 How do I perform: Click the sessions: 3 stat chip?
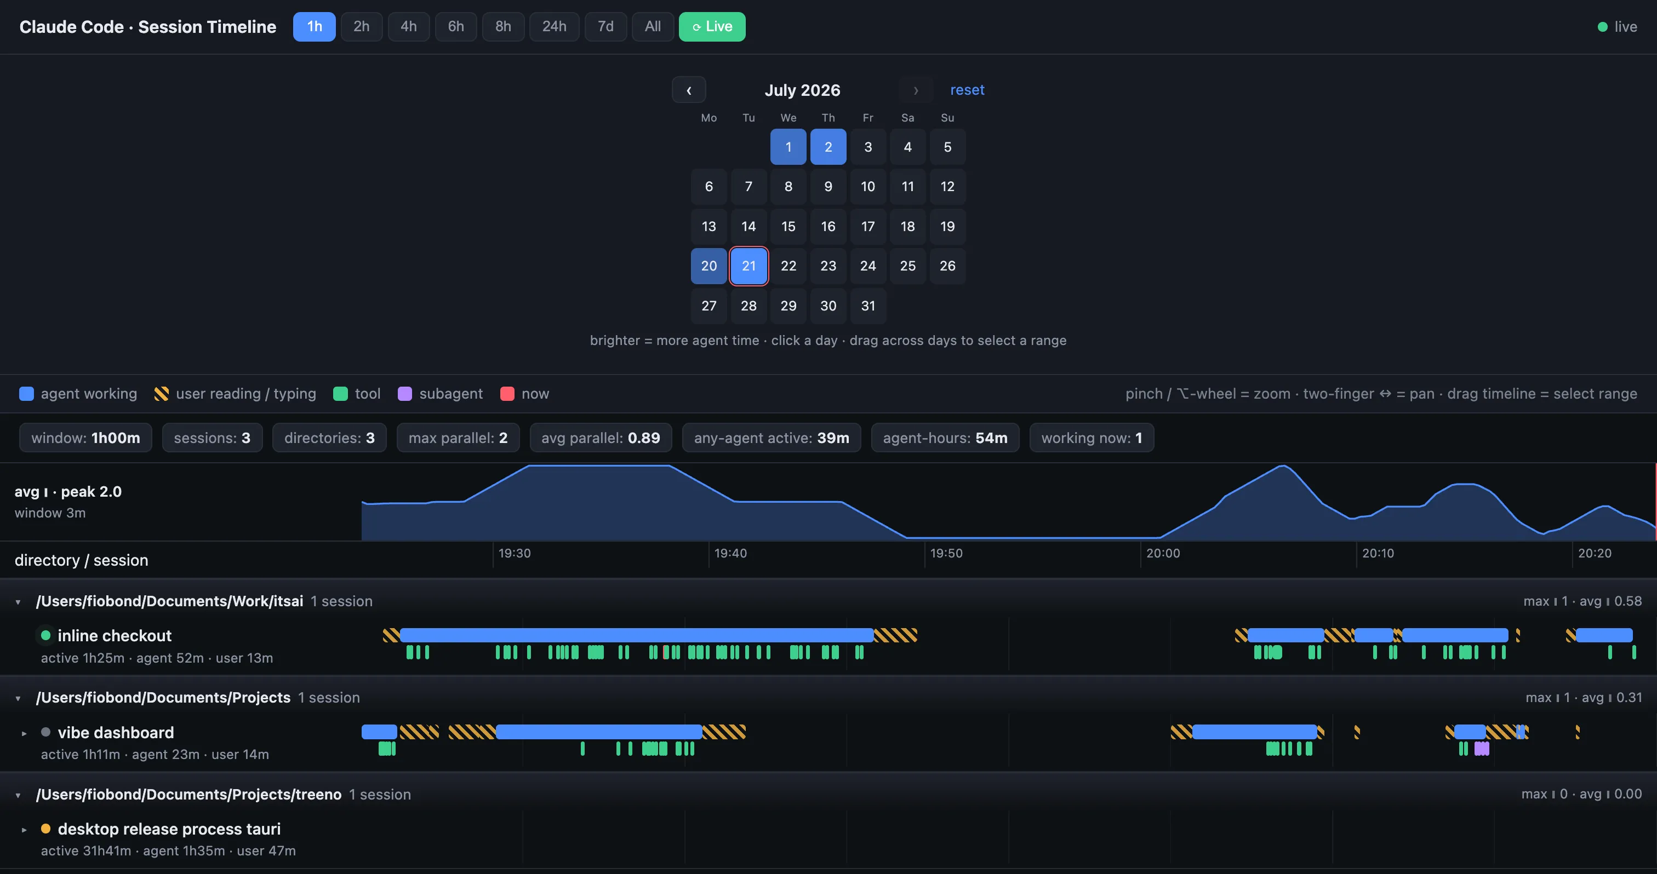click(x=212, y=438)
